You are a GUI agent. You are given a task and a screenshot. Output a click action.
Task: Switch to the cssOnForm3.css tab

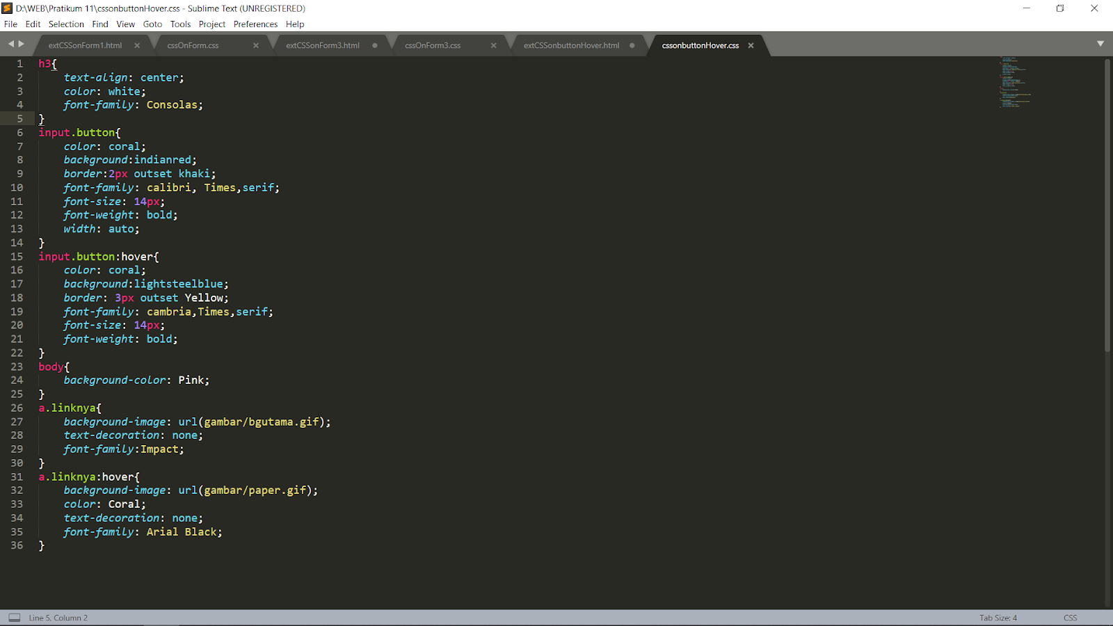[x=433, y=45]
